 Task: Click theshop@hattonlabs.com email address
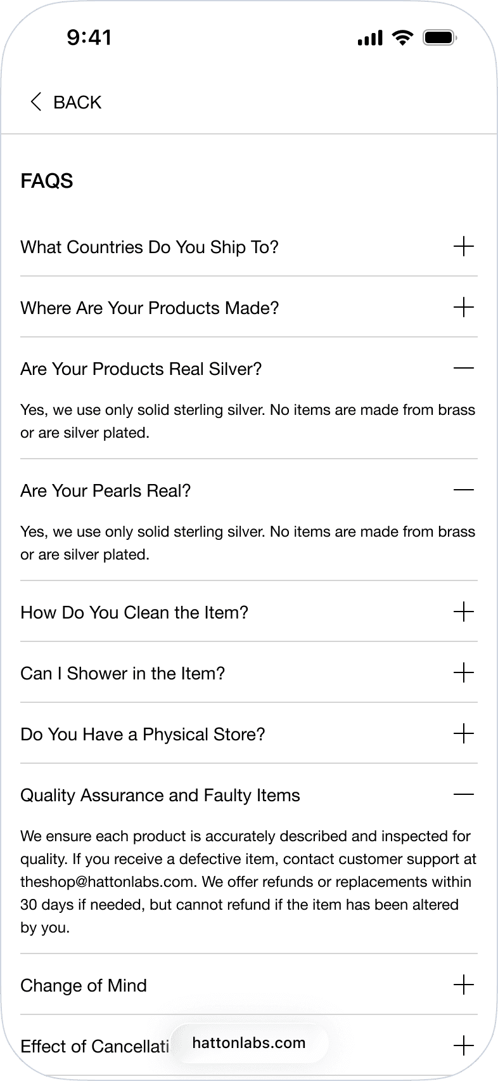pyautogui.click(x=107, y=882)
